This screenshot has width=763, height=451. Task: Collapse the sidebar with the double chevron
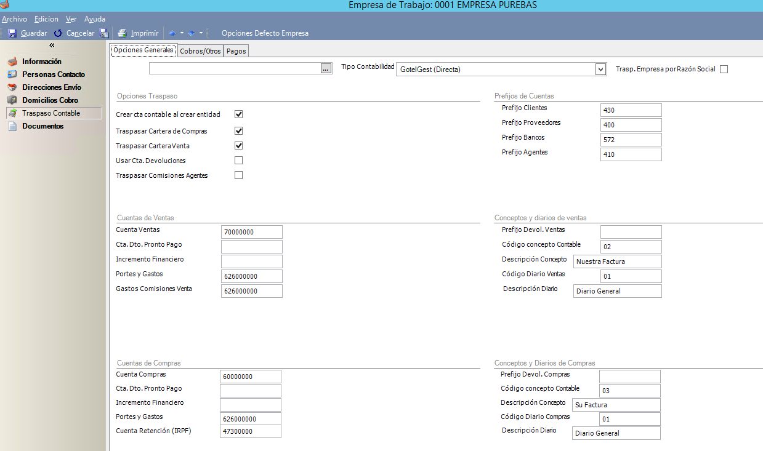pos(52,46)
